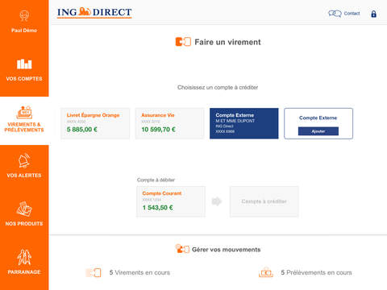The image size is (387, 290).
Task: Open the Nos Produits cards icon
Action: (24, 209)
